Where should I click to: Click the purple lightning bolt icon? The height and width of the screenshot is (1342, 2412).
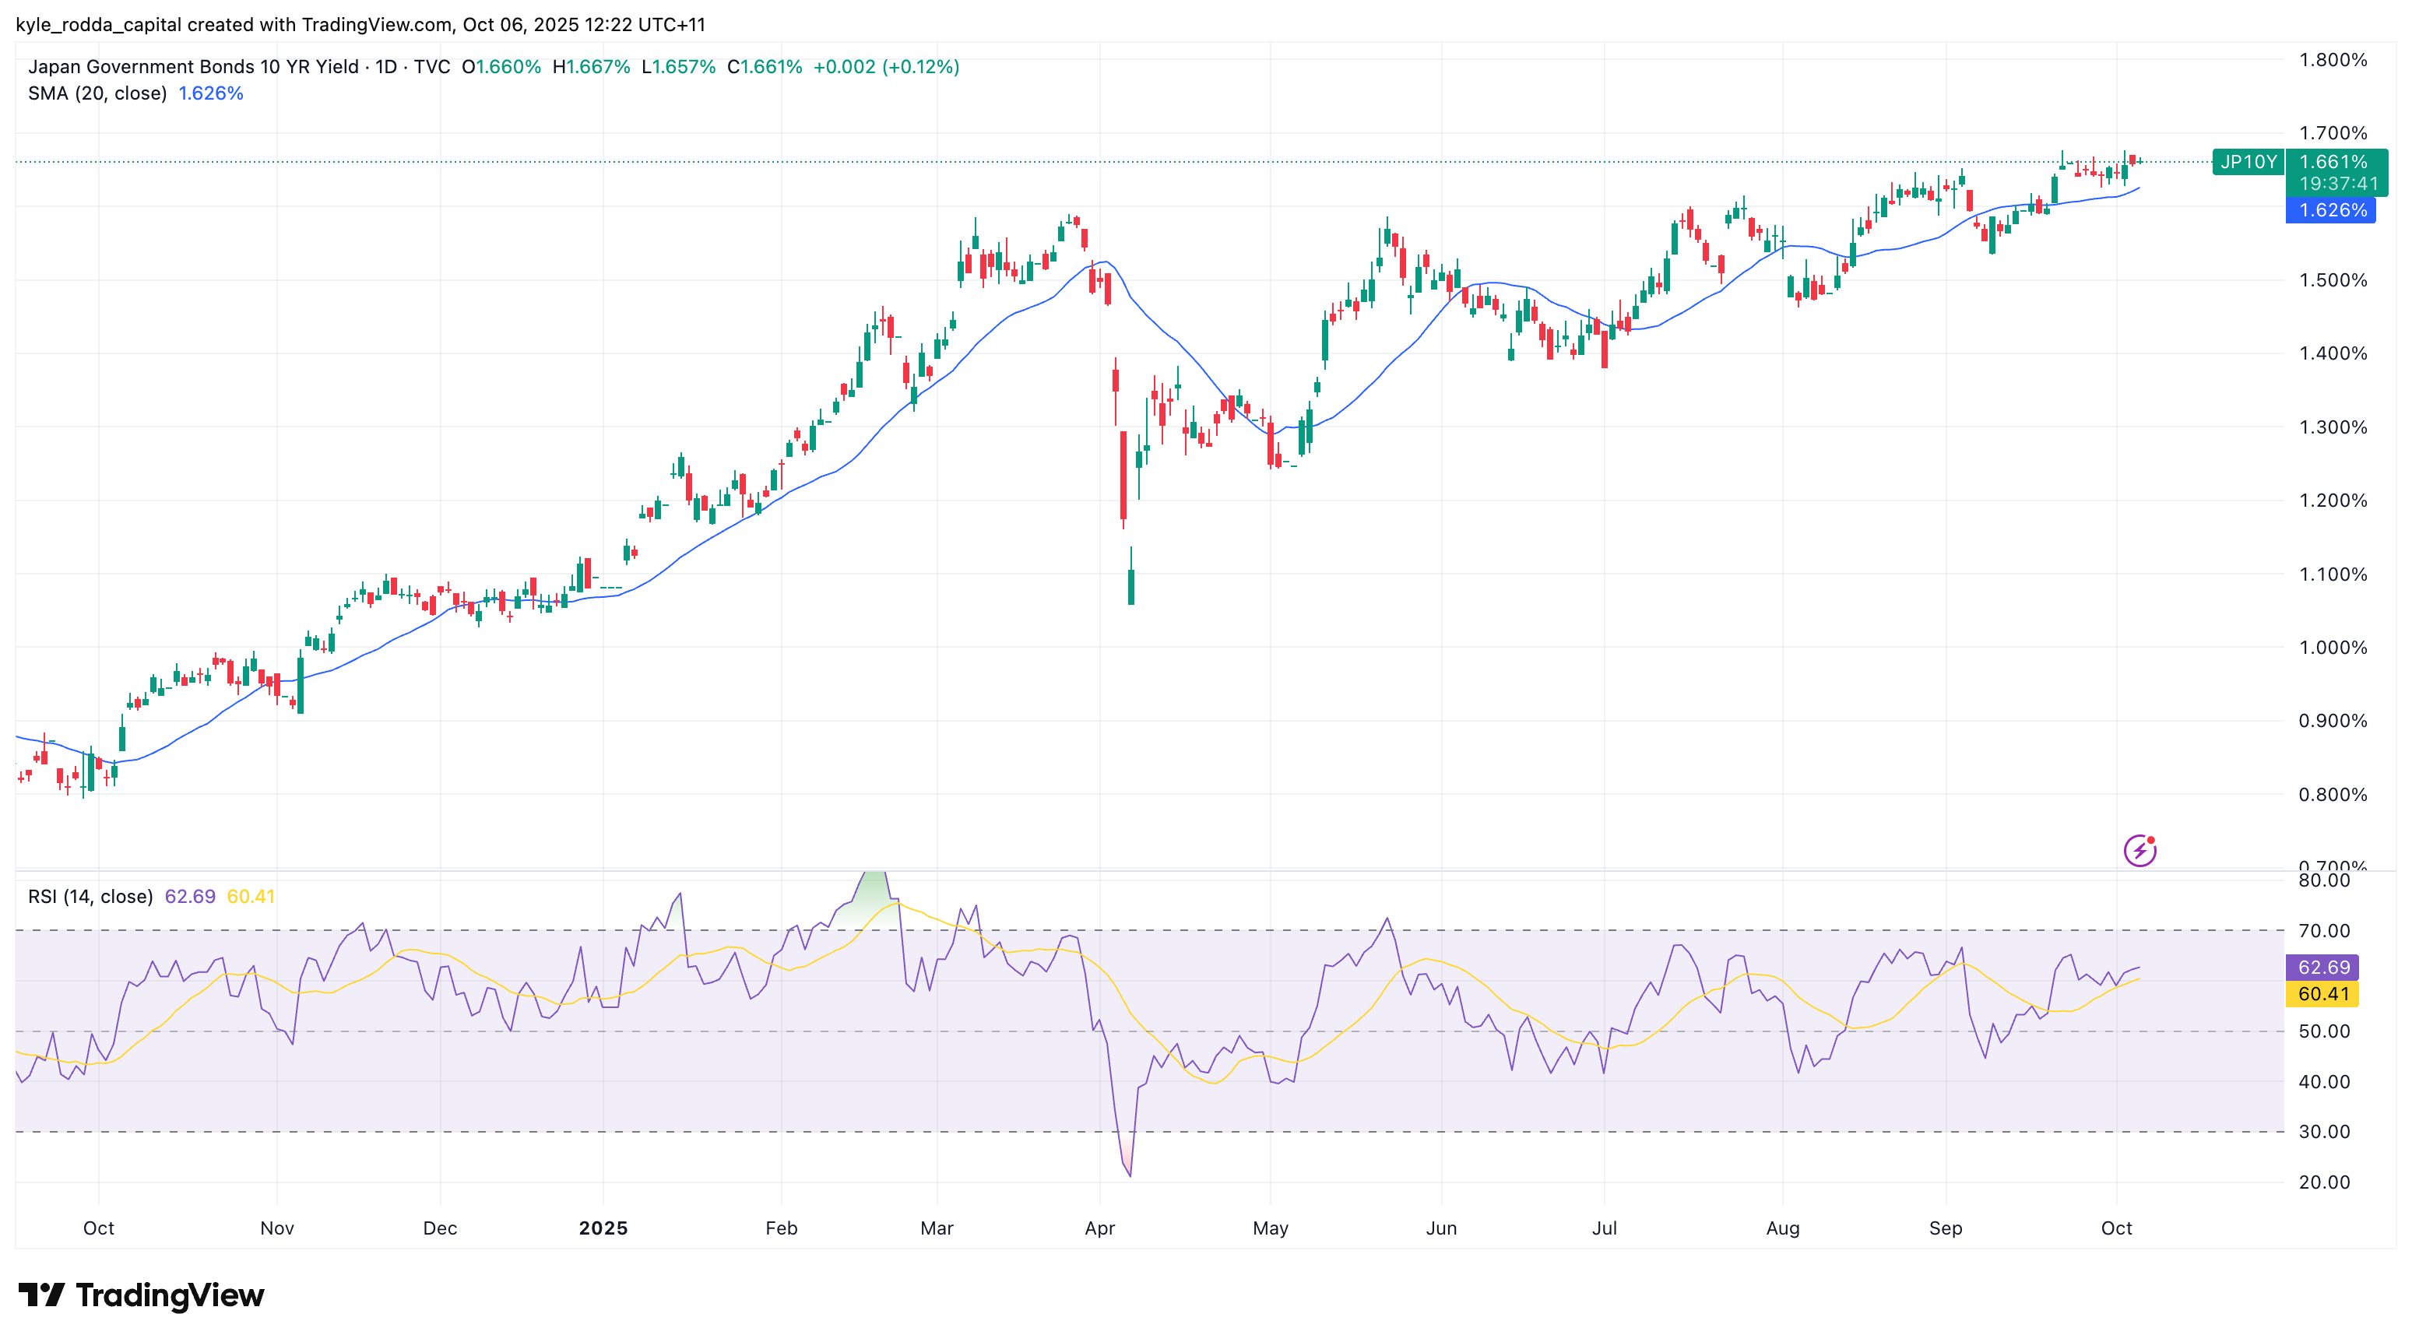(2140, 850)
